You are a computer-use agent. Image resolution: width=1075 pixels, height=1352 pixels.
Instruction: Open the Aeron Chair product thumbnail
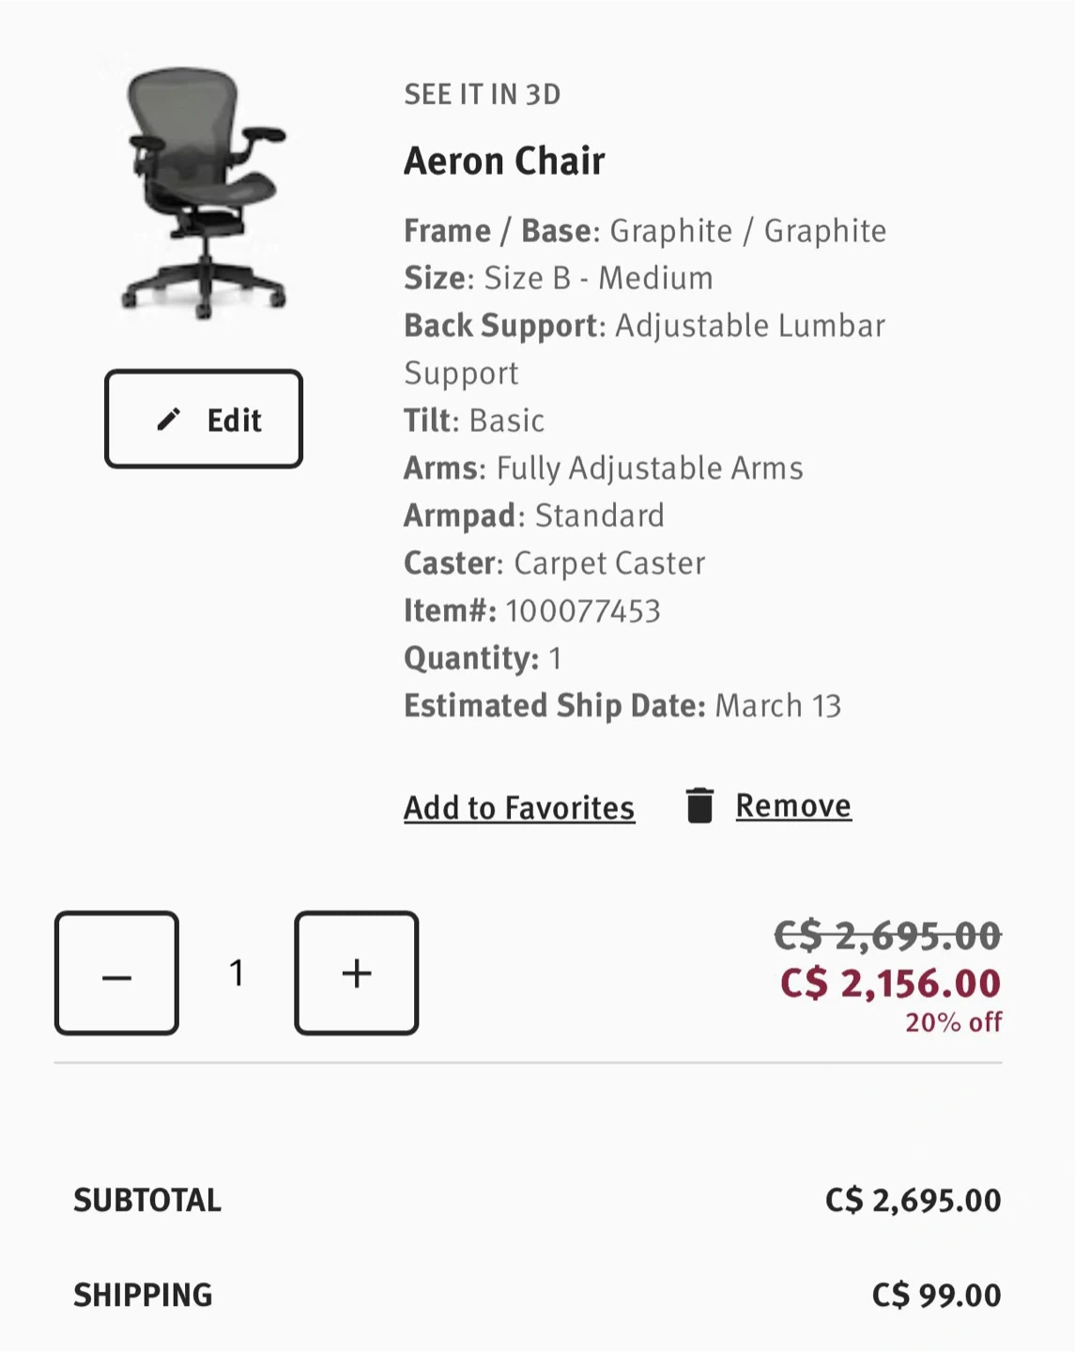(204, 192)
